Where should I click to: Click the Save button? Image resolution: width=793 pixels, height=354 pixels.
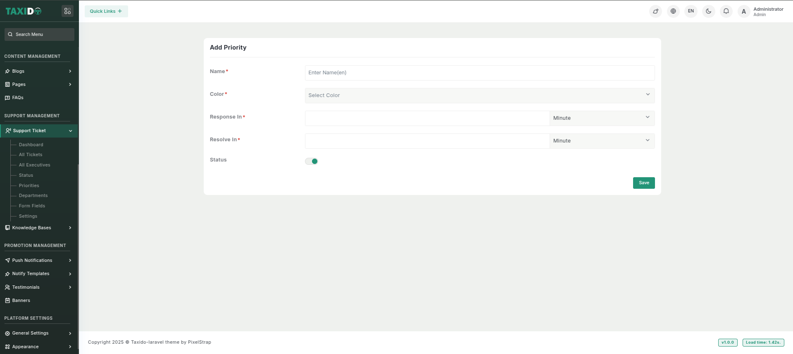(643, 183)
